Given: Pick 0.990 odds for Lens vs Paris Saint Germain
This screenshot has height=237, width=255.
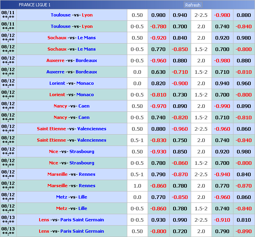Looking at the screenshot, I should point(180,220).
